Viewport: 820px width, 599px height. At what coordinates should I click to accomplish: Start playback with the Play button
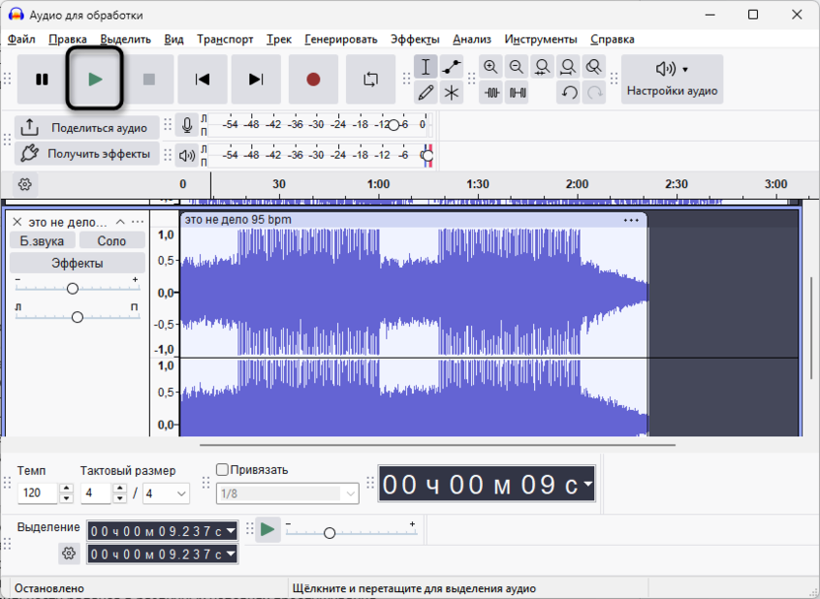[95, 79]
